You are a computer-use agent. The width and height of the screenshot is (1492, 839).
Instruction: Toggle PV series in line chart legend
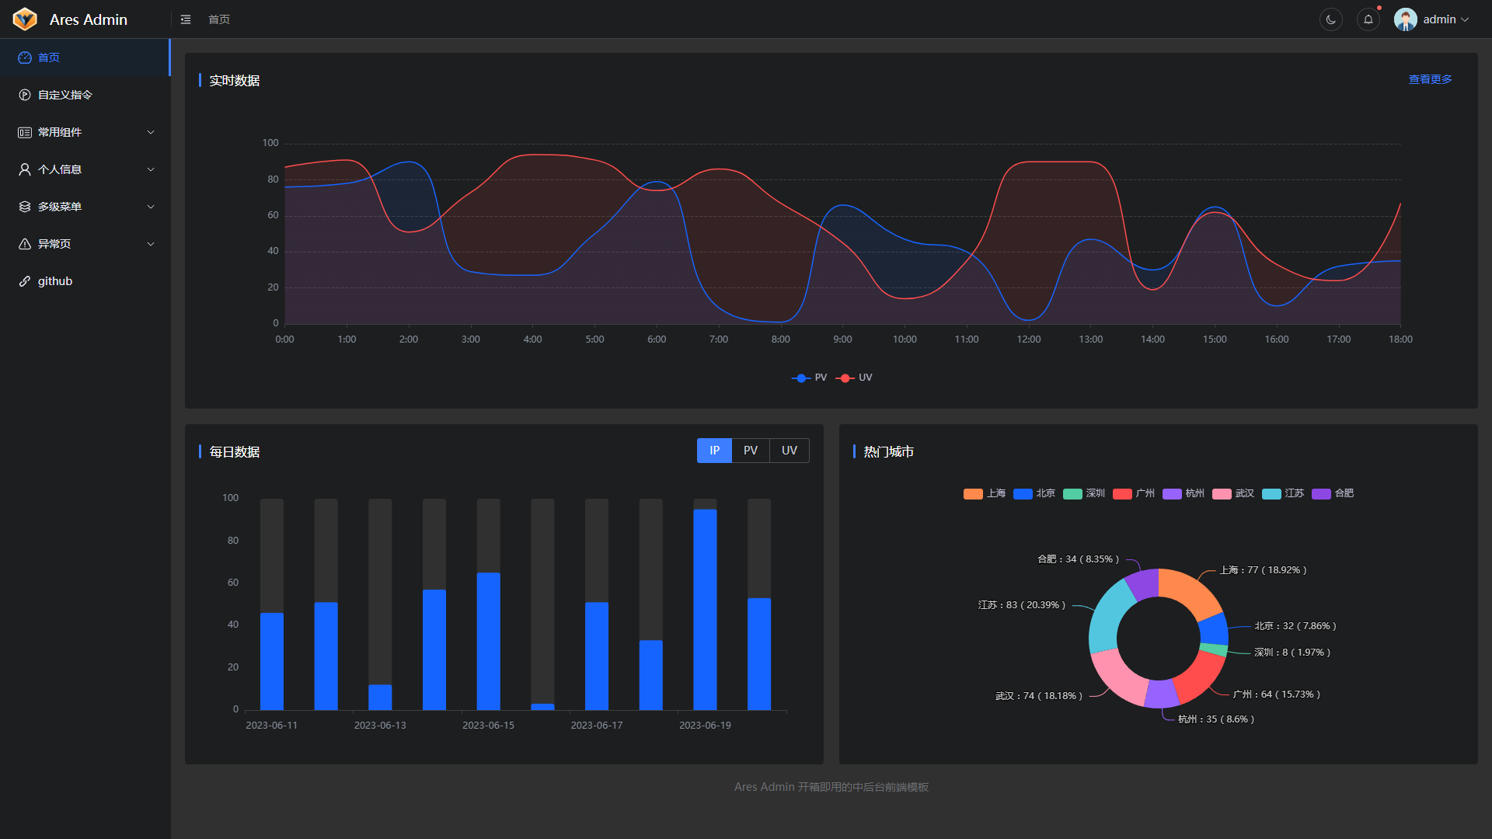(809, 378)
